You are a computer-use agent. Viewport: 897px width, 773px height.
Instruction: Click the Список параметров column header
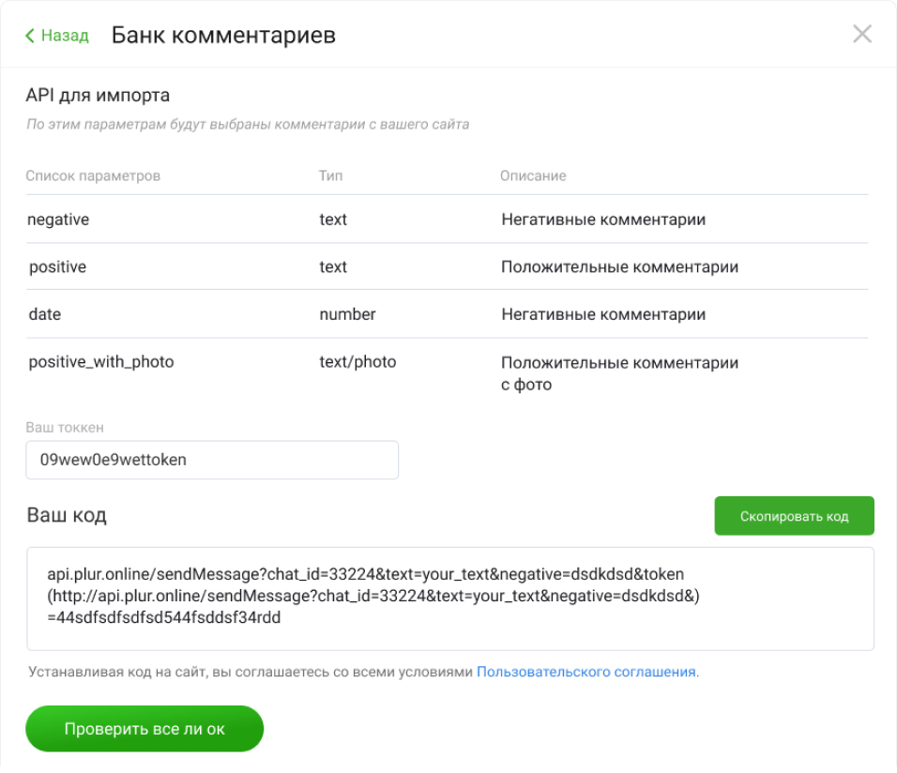click(x=93, y=175)
